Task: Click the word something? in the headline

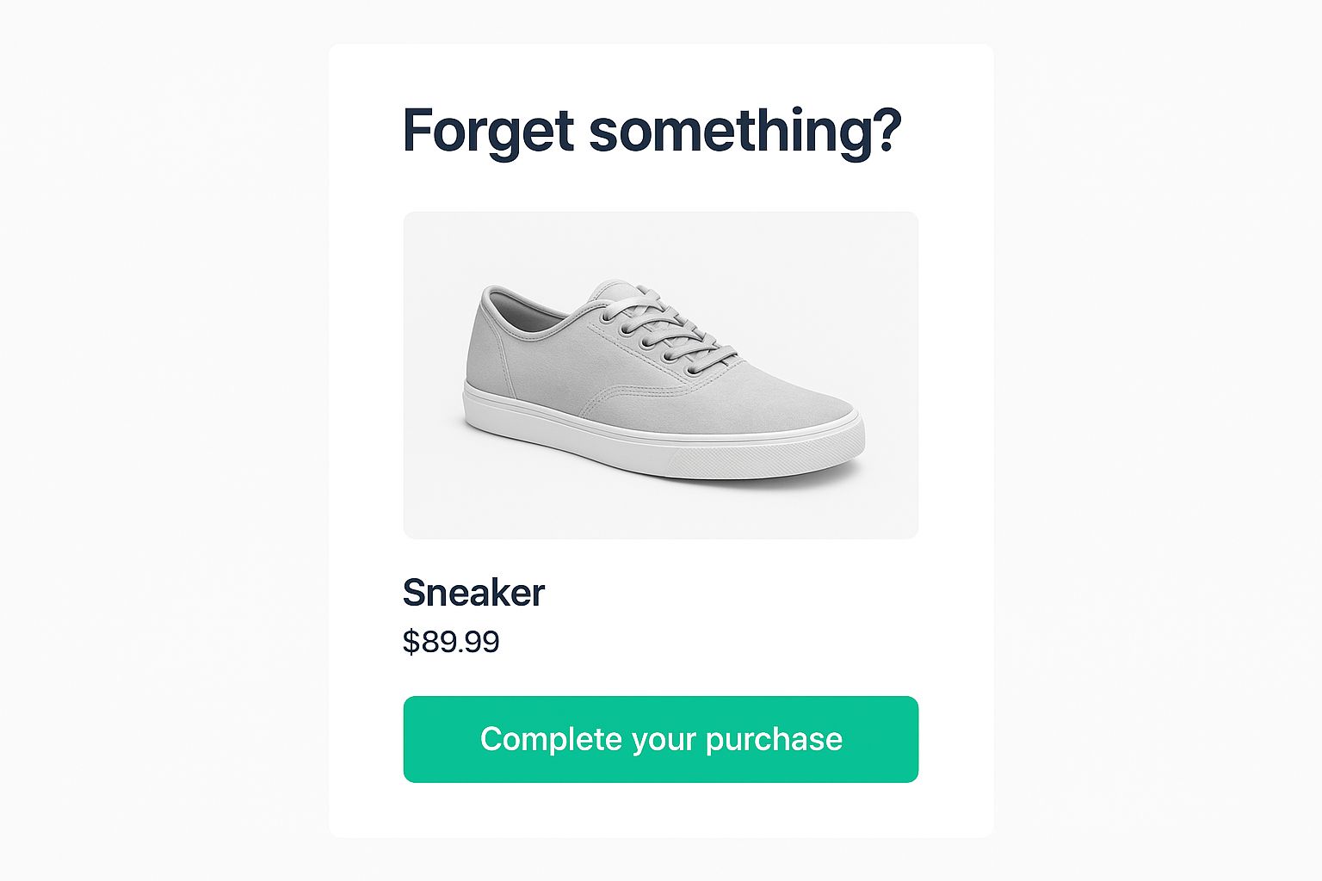Action: pos(745,131)
